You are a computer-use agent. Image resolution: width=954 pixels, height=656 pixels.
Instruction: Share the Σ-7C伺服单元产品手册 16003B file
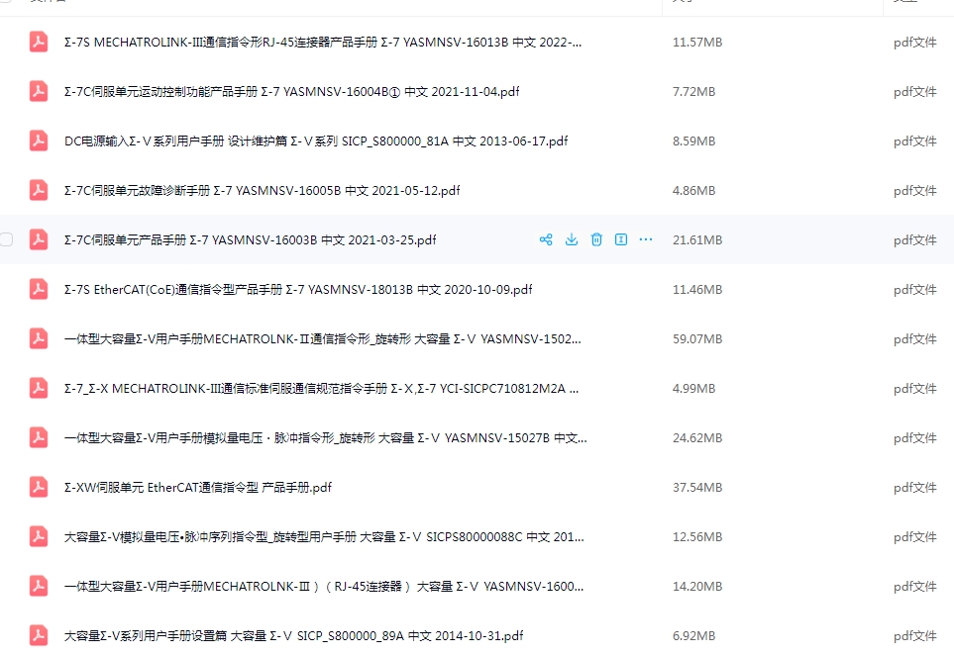pyautogui.click(x=546, y=239)
